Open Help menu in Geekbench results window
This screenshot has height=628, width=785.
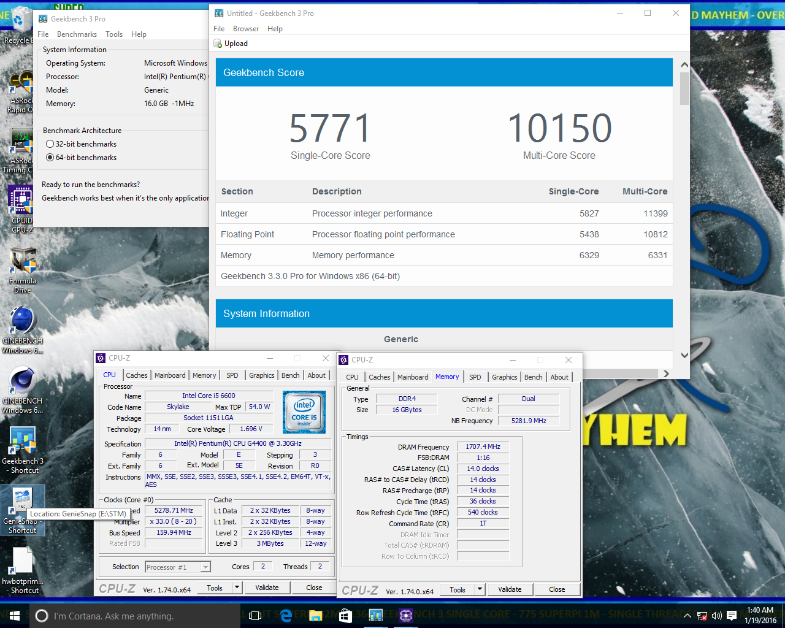point(275,29)
